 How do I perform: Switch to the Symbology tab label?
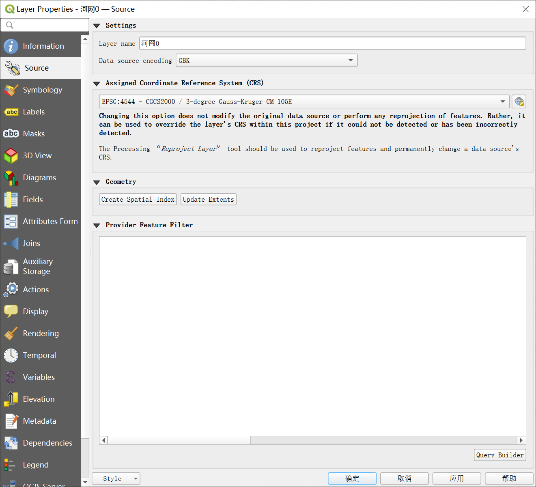pyautogui.click(x=43, y=90)
